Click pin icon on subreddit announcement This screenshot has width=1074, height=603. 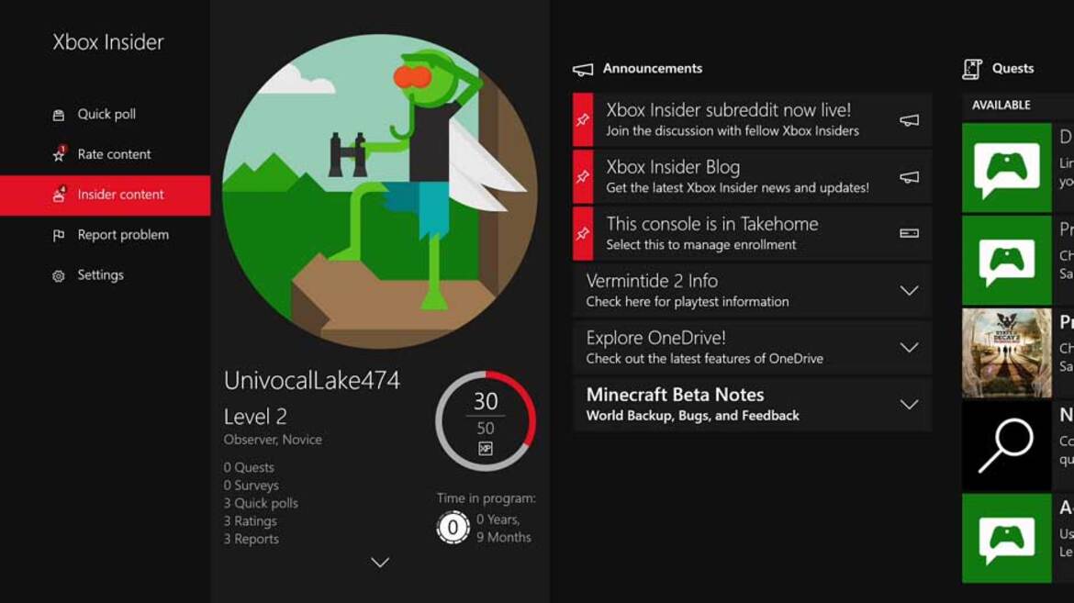pyautogui.click(x=583, y=120)
